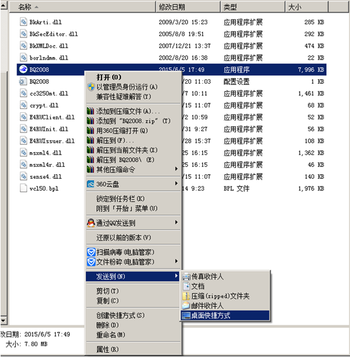This screenshot has height=357, width=350.
Task: Sort files by the 修改日期 column header
Action: [188, 7]
